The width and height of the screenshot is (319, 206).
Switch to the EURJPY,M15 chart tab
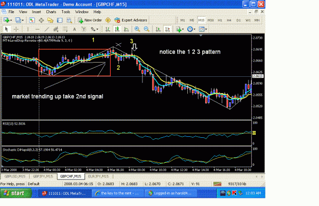point(99,176)
